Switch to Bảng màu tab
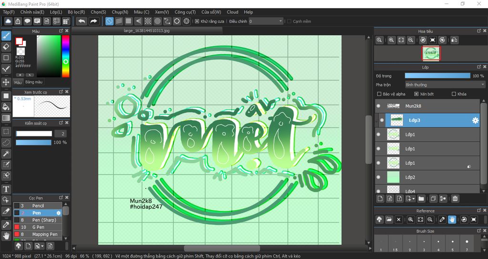The width and height of the screenshot is (488, 259). pos(34,82)
